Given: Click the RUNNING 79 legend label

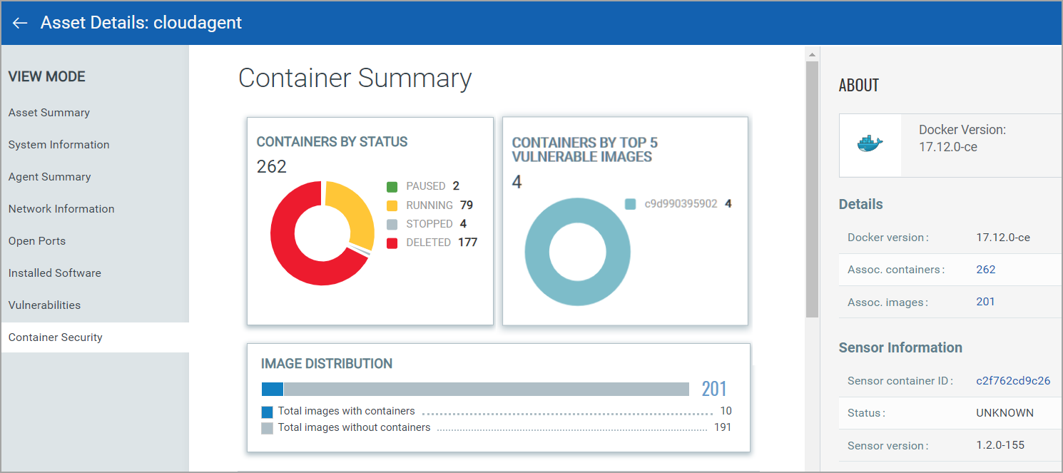Looking at the screenshot, I should coord(439,205).
